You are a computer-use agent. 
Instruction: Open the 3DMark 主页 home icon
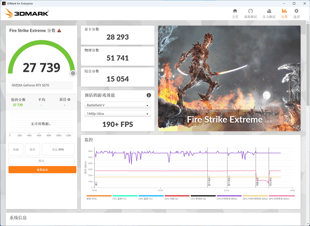click(235, 12)
